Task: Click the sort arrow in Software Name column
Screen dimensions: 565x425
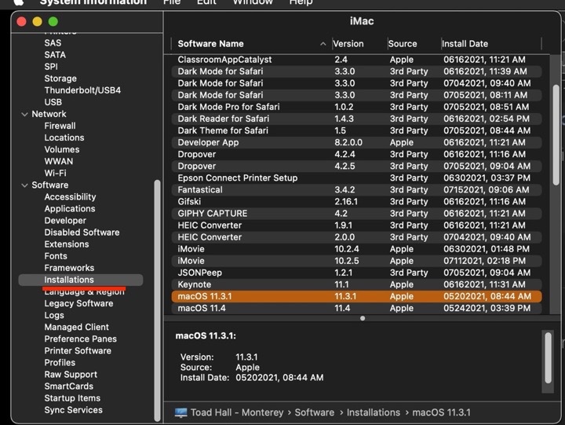Action: [x=323, y=44]
